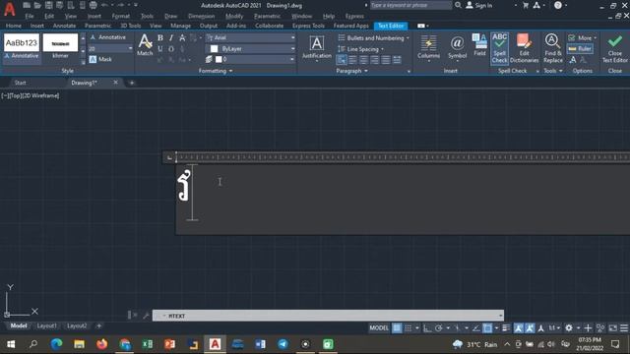630x354 pixels.
Task: Open Excel from the taskbar
Action: point(148,344)
